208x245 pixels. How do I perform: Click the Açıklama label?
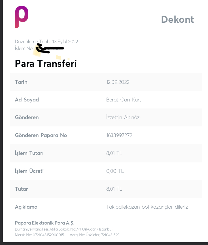(x=26, y=207)
